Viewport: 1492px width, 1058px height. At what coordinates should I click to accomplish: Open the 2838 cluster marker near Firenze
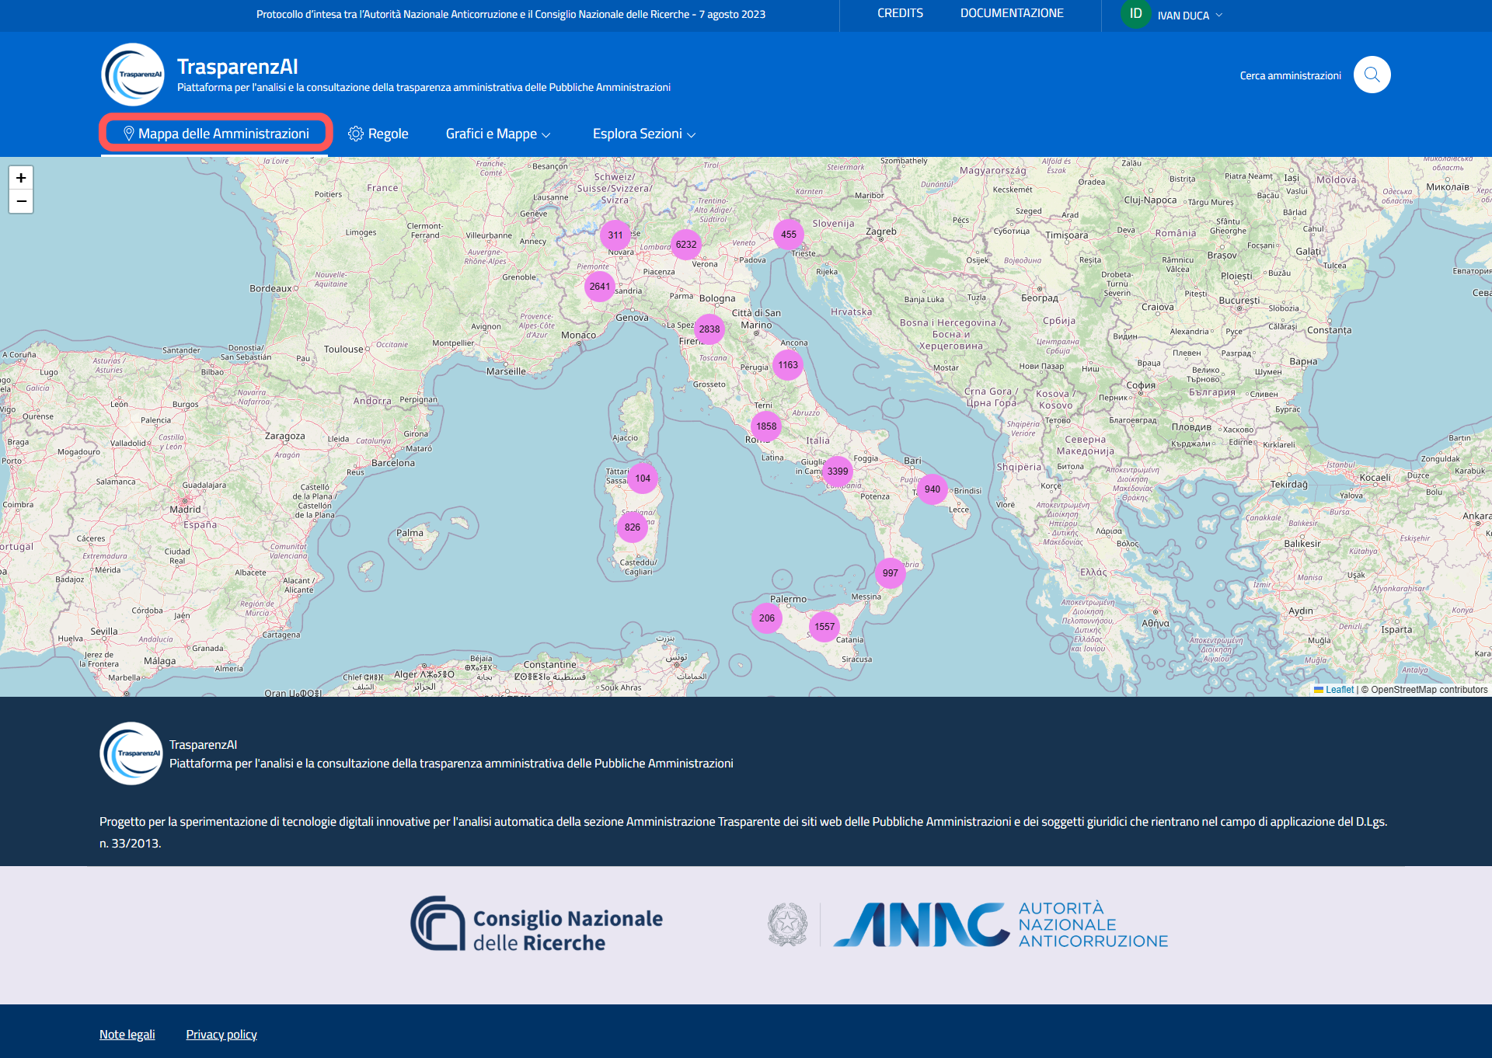pyautogui.click(x=709, y=329)
